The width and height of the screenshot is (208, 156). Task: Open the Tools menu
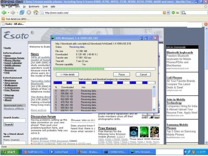point(45,6)
